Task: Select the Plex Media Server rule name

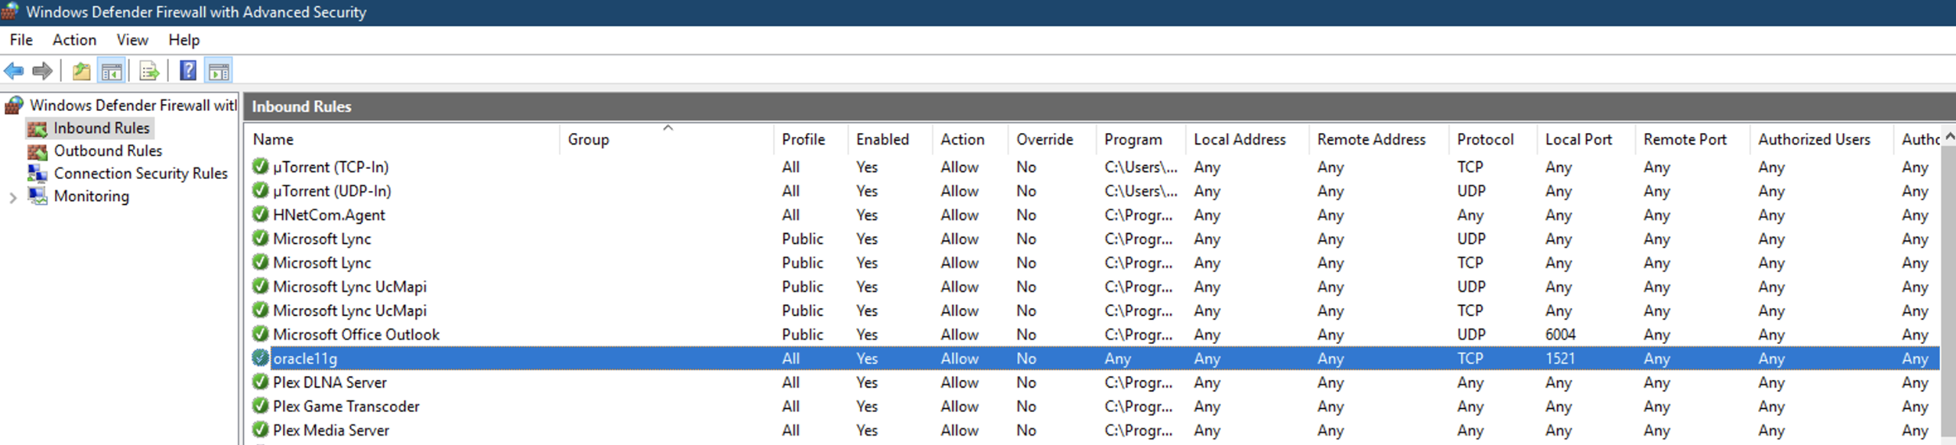Action: pyautogui.click(x=331, y=430)
